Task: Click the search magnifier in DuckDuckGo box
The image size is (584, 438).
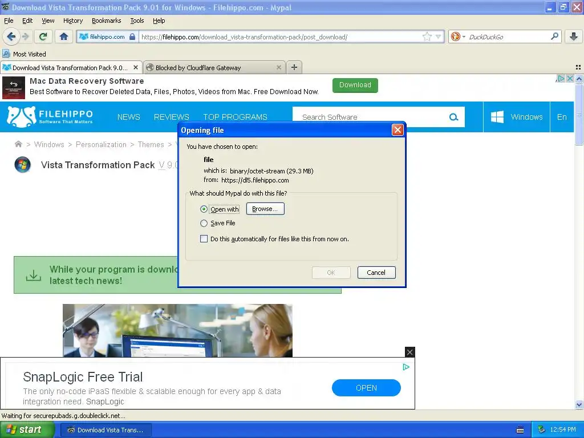Action: click(x=554, y=36)
